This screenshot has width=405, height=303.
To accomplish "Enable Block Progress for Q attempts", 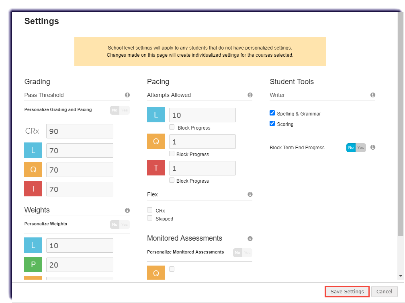I will [x=172, y=154].
